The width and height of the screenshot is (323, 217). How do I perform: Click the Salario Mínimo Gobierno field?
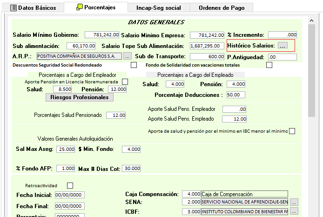point(101,35)
